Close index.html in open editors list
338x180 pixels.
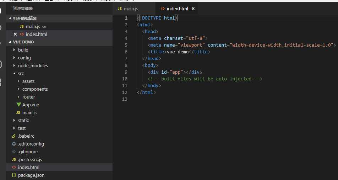click(15, 34)
